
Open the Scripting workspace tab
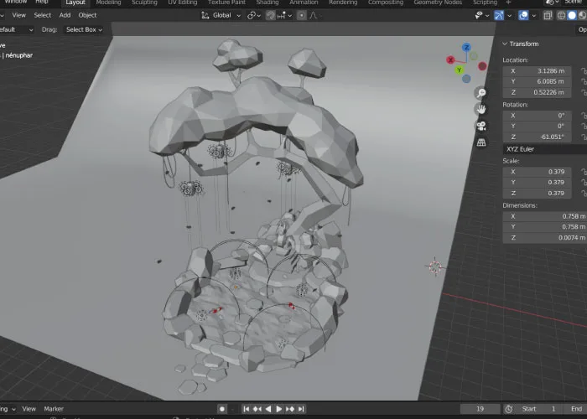[x=485, y=3]
